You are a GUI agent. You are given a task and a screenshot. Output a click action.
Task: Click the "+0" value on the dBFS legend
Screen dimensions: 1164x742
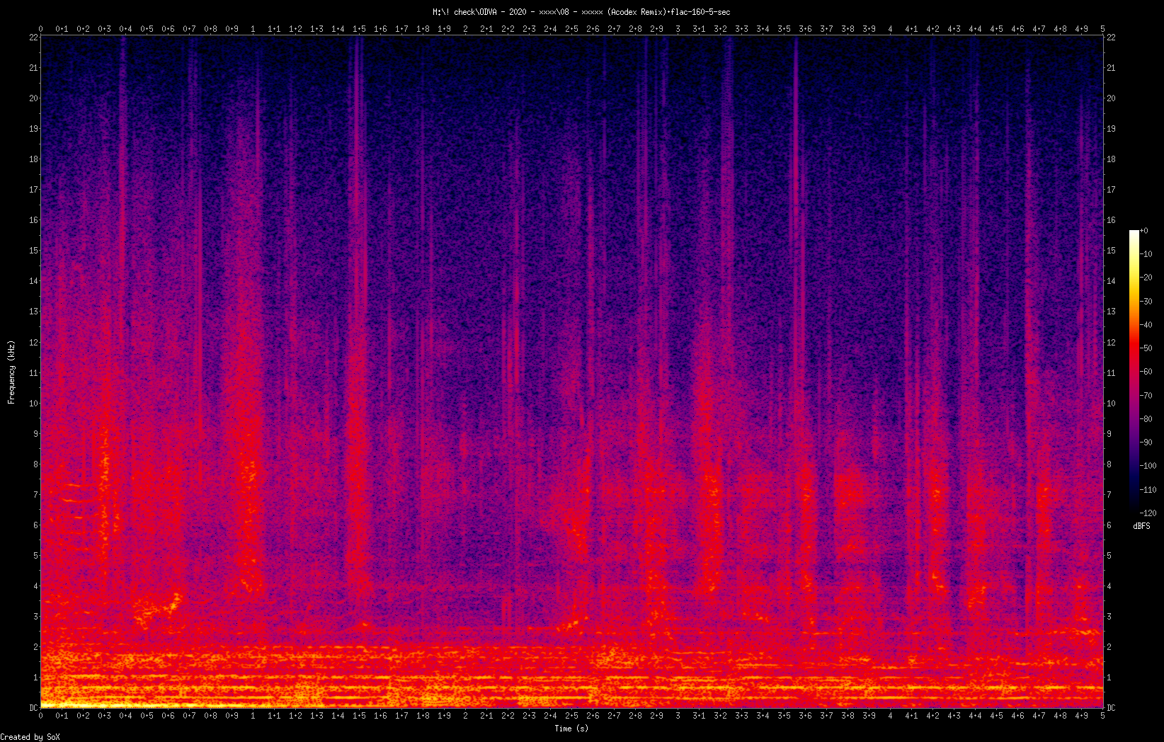(1144, 231)
